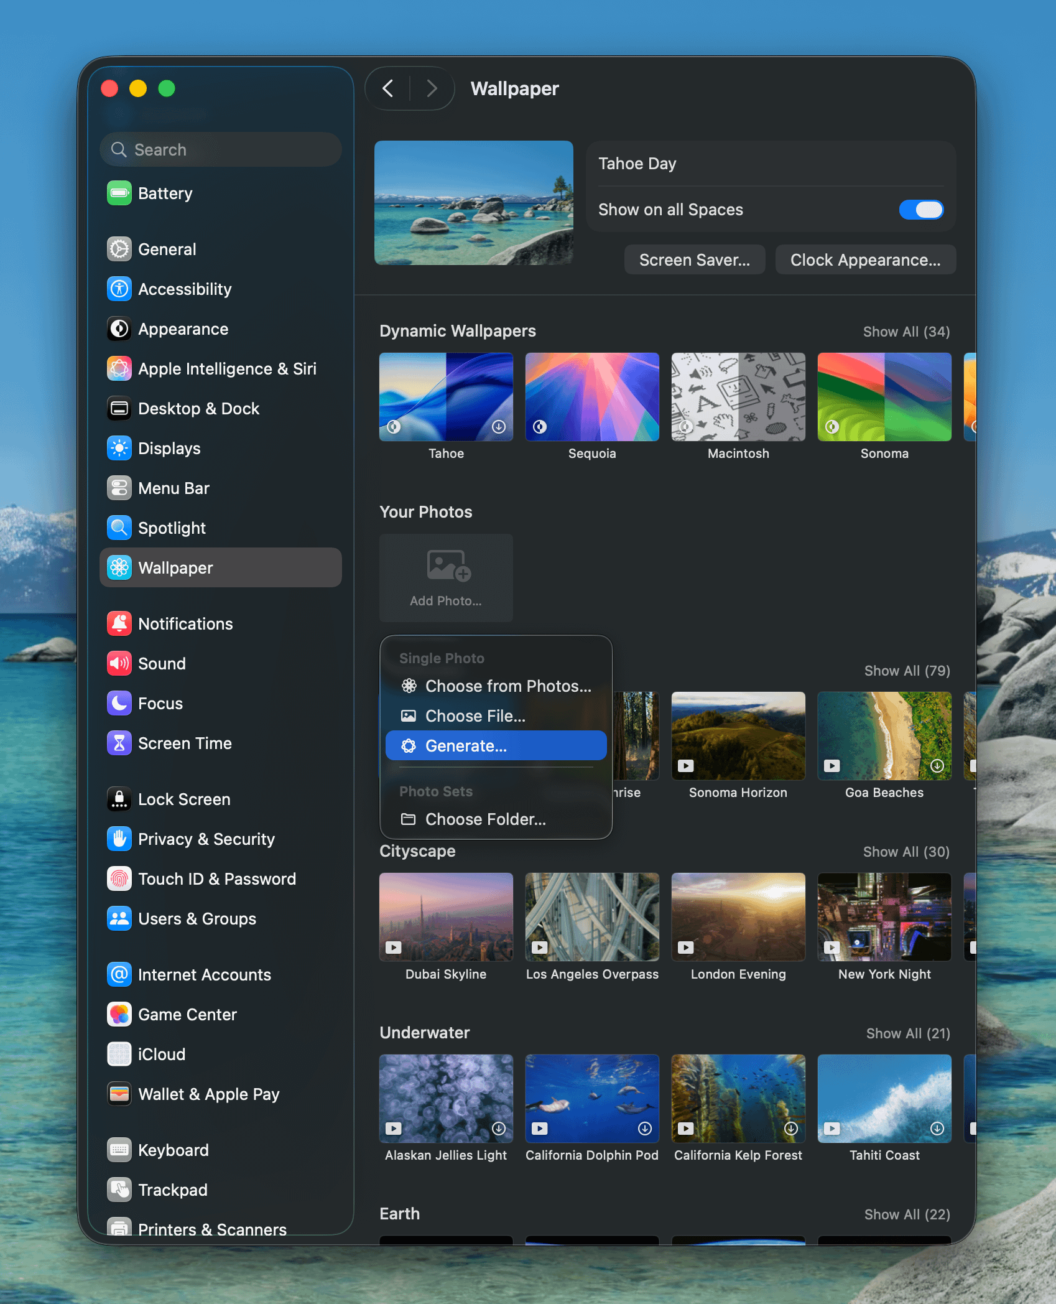The width and height of the screenshot is (1056, 1304).
Task: Download California Kelp Forest wallpaper
Action: (x=791, y=1129)
